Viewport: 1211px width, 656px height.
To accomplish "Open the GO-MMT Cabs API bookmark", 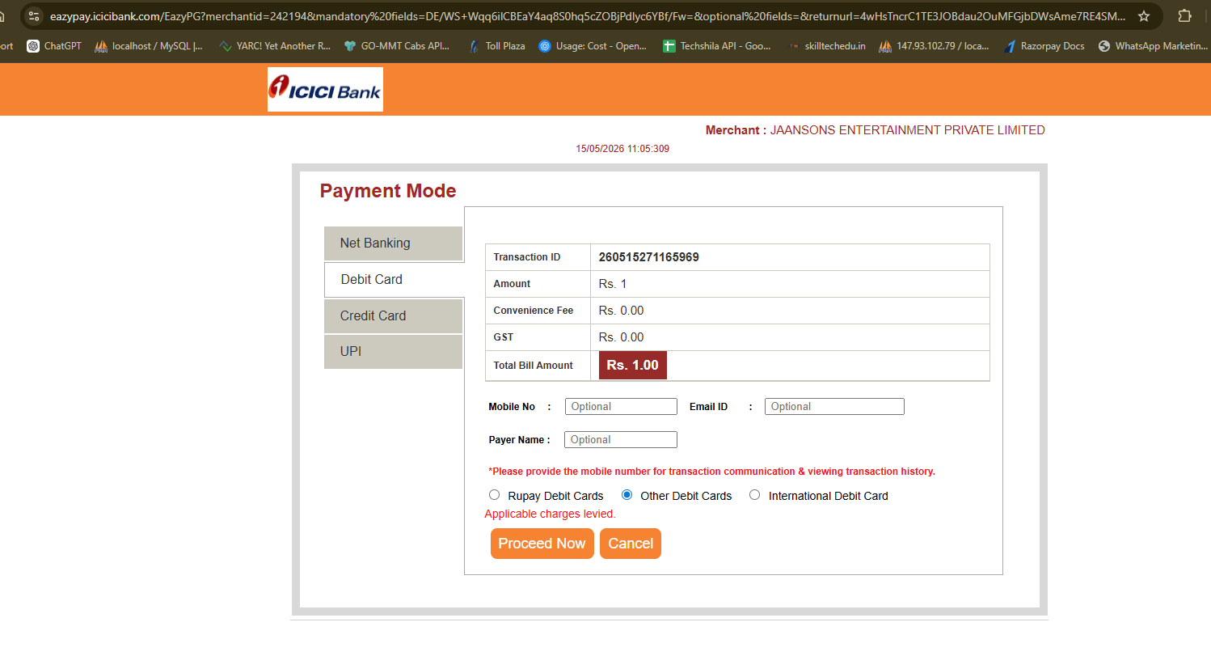I will (x=396, y=46).
